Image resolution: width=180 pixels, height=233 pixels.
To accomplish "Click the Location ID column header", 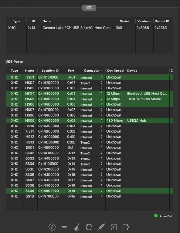I will tap(50, 71).
